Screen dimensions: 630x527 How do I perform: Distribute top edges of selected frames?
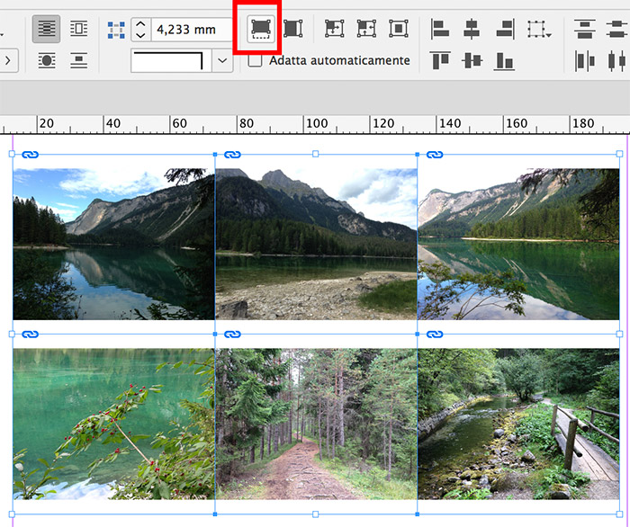[x=585, y=29]
